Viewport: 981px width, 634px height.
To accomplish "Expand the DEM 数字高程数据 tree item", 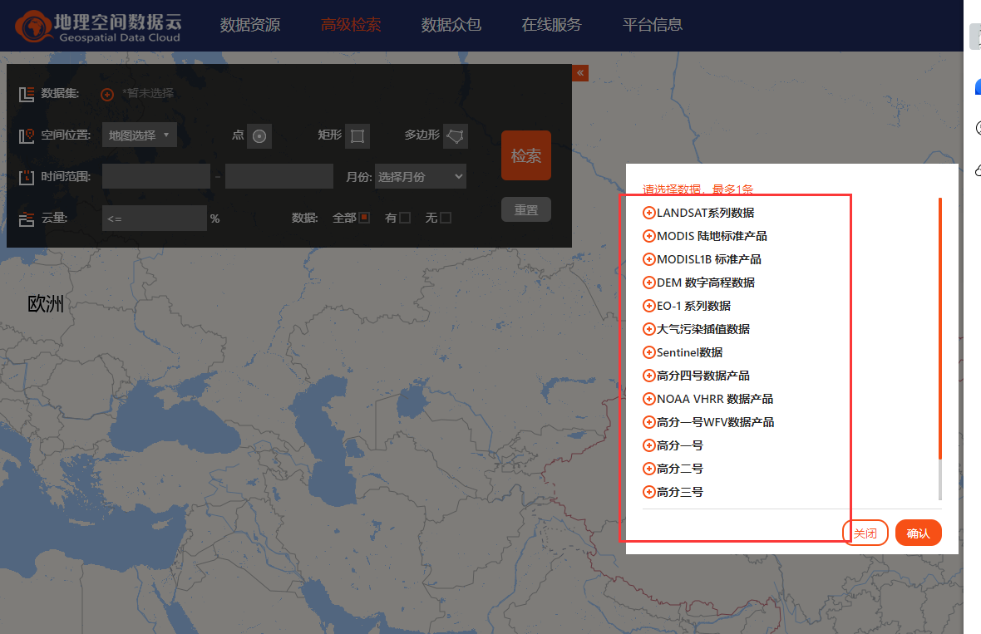I will coord(649,283).
